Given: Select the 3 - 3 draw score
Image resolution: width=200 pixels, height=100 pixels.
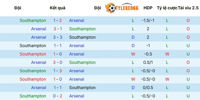Looking at the screenshot, I should pos(57,37).
